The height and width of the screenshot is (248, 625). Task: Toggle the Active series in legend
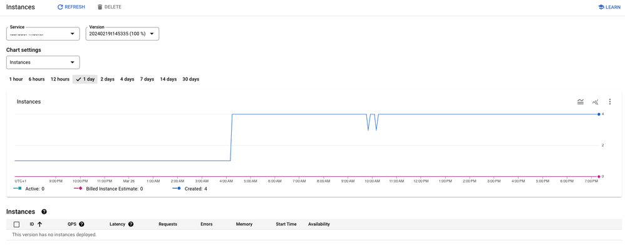(x=29, y=189)
